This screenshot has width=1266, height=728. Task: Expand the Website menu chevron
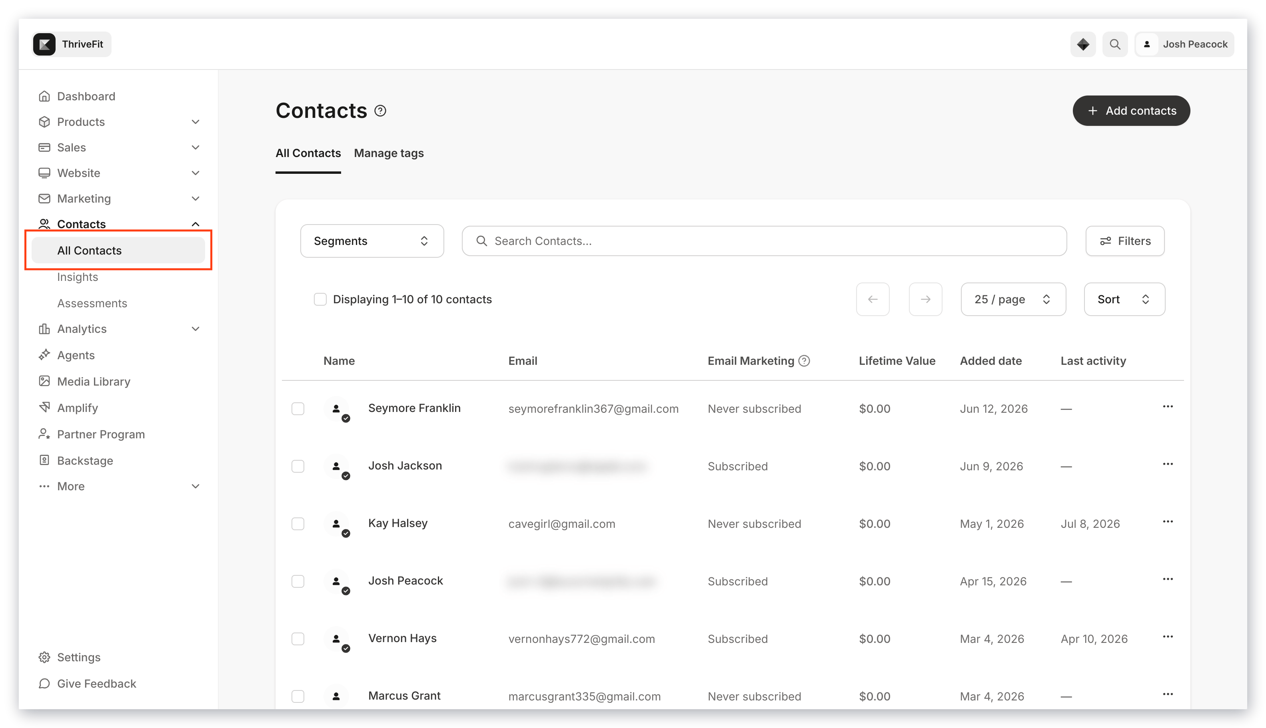196,173
